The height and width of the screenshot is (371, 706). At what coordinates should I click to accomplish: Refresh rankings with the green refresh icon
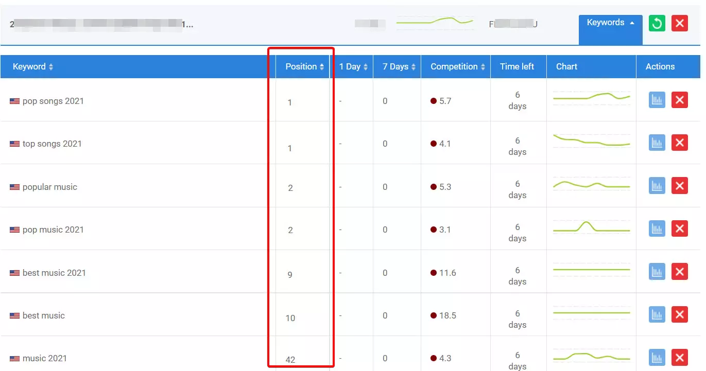coord(657,23)
